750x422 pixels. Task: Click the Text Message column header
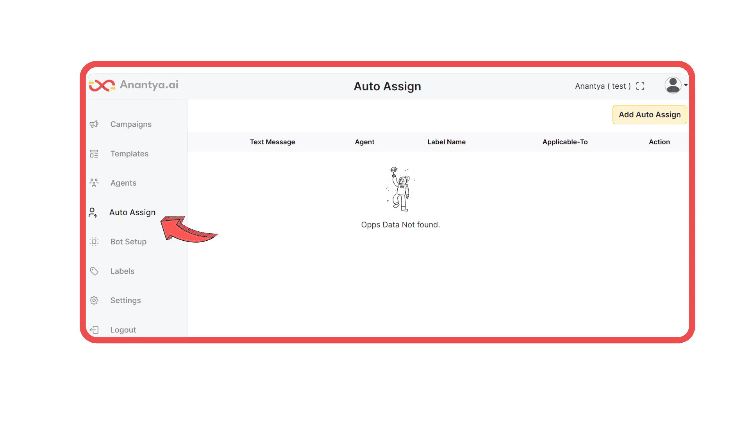273,142
